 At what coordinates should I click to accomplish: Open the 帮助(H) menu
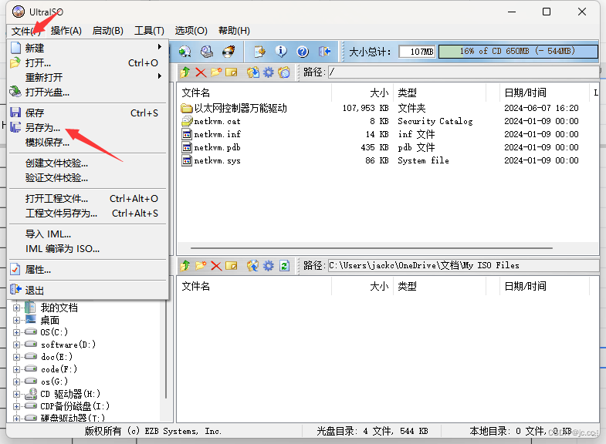pyautogui.click(x=234, y=31)
